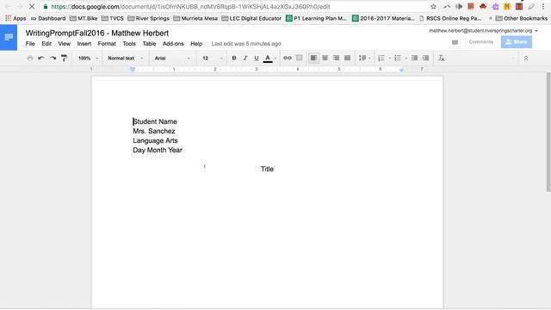Click the document title WritingPromptFall2016
This screenshot has width=551, height=310.
(97, 33)
